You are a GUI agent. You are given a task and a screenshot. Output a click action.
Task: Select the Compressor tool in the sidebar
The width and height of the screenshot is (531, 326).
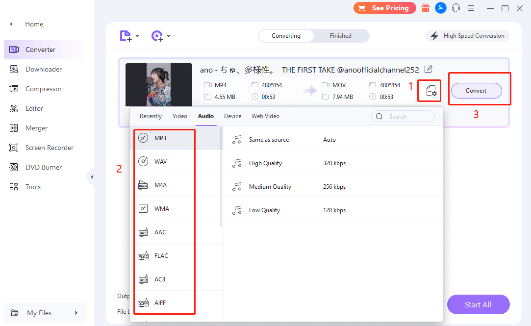click(44, 88)
